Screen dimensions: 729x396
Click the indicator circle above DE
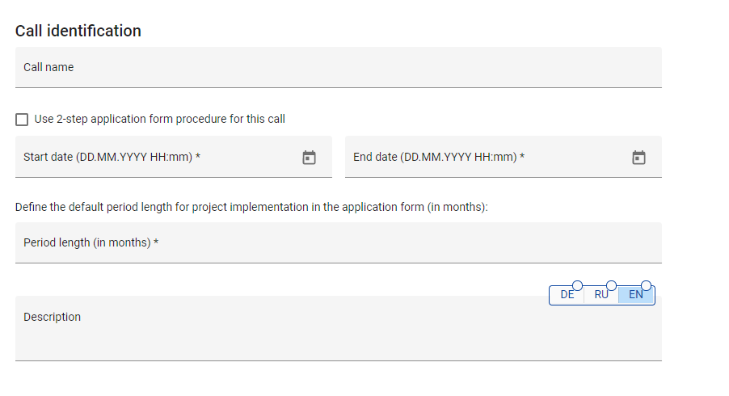tap(577, 285)
